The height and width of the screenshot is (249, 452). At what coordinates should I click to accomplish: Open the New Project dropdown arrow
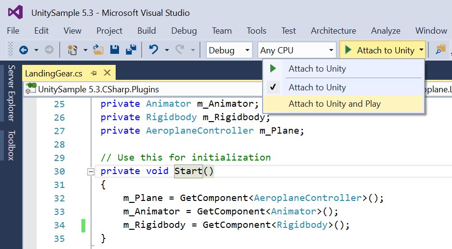(x=85, y=50)
